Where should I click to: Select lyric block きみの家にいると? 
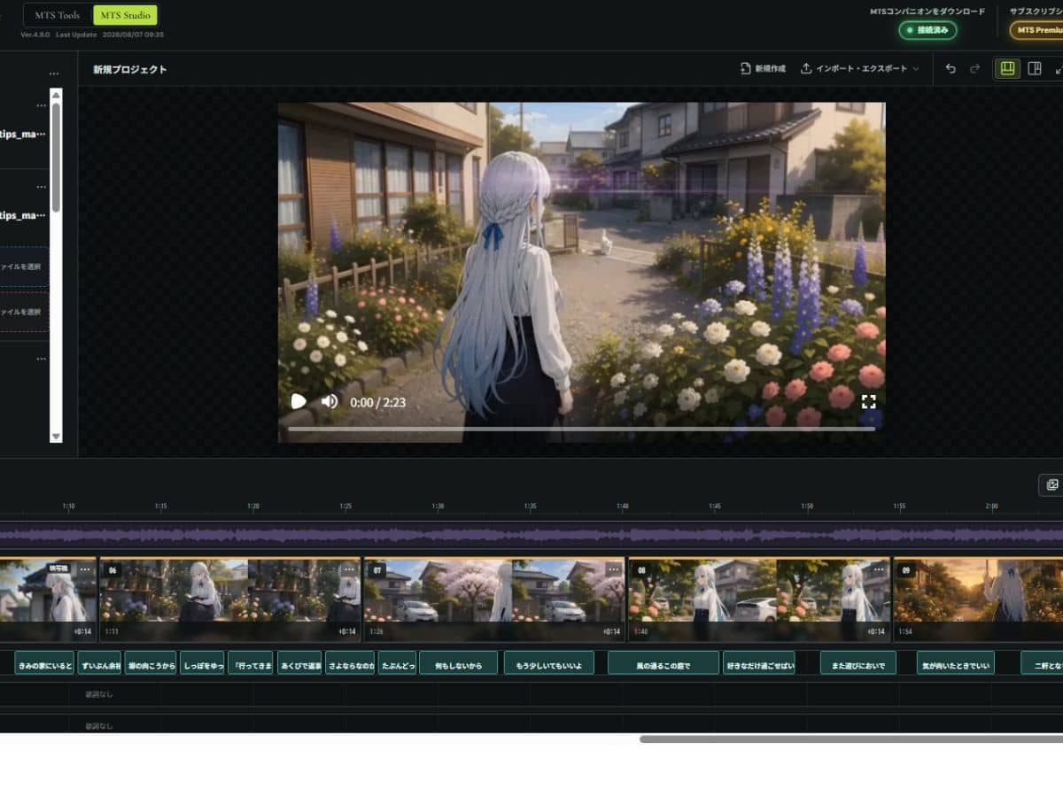(x=44, y=663)
